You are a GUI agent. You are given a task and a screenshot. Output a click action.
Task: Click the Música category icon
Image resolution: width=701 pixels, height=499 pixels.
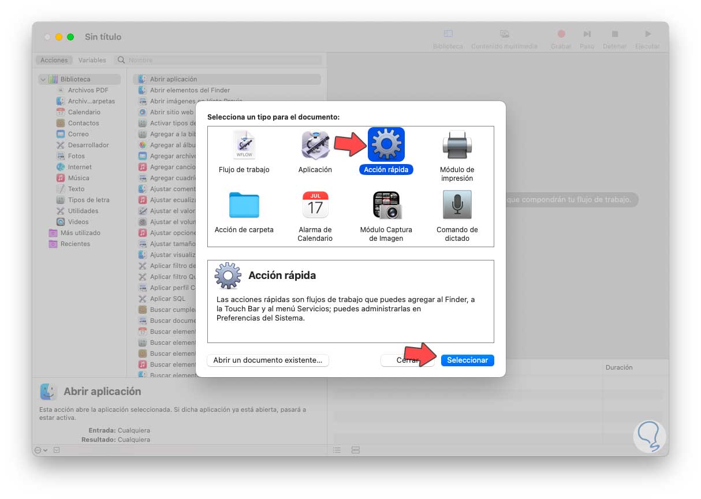[61, 178]
